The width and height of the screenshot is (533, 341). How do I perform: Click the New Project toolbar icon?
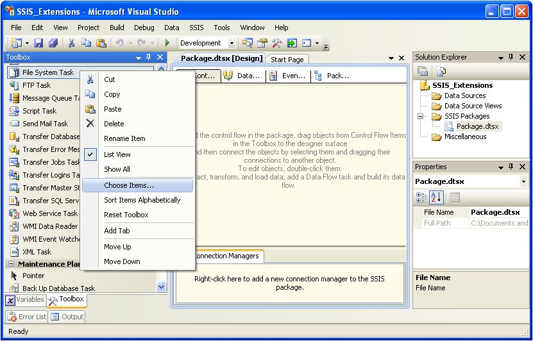(x=16, y=43)
